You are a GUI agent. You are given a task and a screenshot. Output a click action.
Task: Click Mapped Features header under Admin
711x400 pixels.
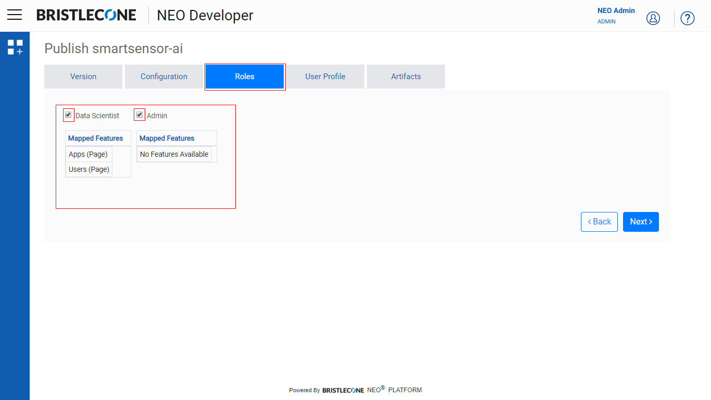point(176,138)
